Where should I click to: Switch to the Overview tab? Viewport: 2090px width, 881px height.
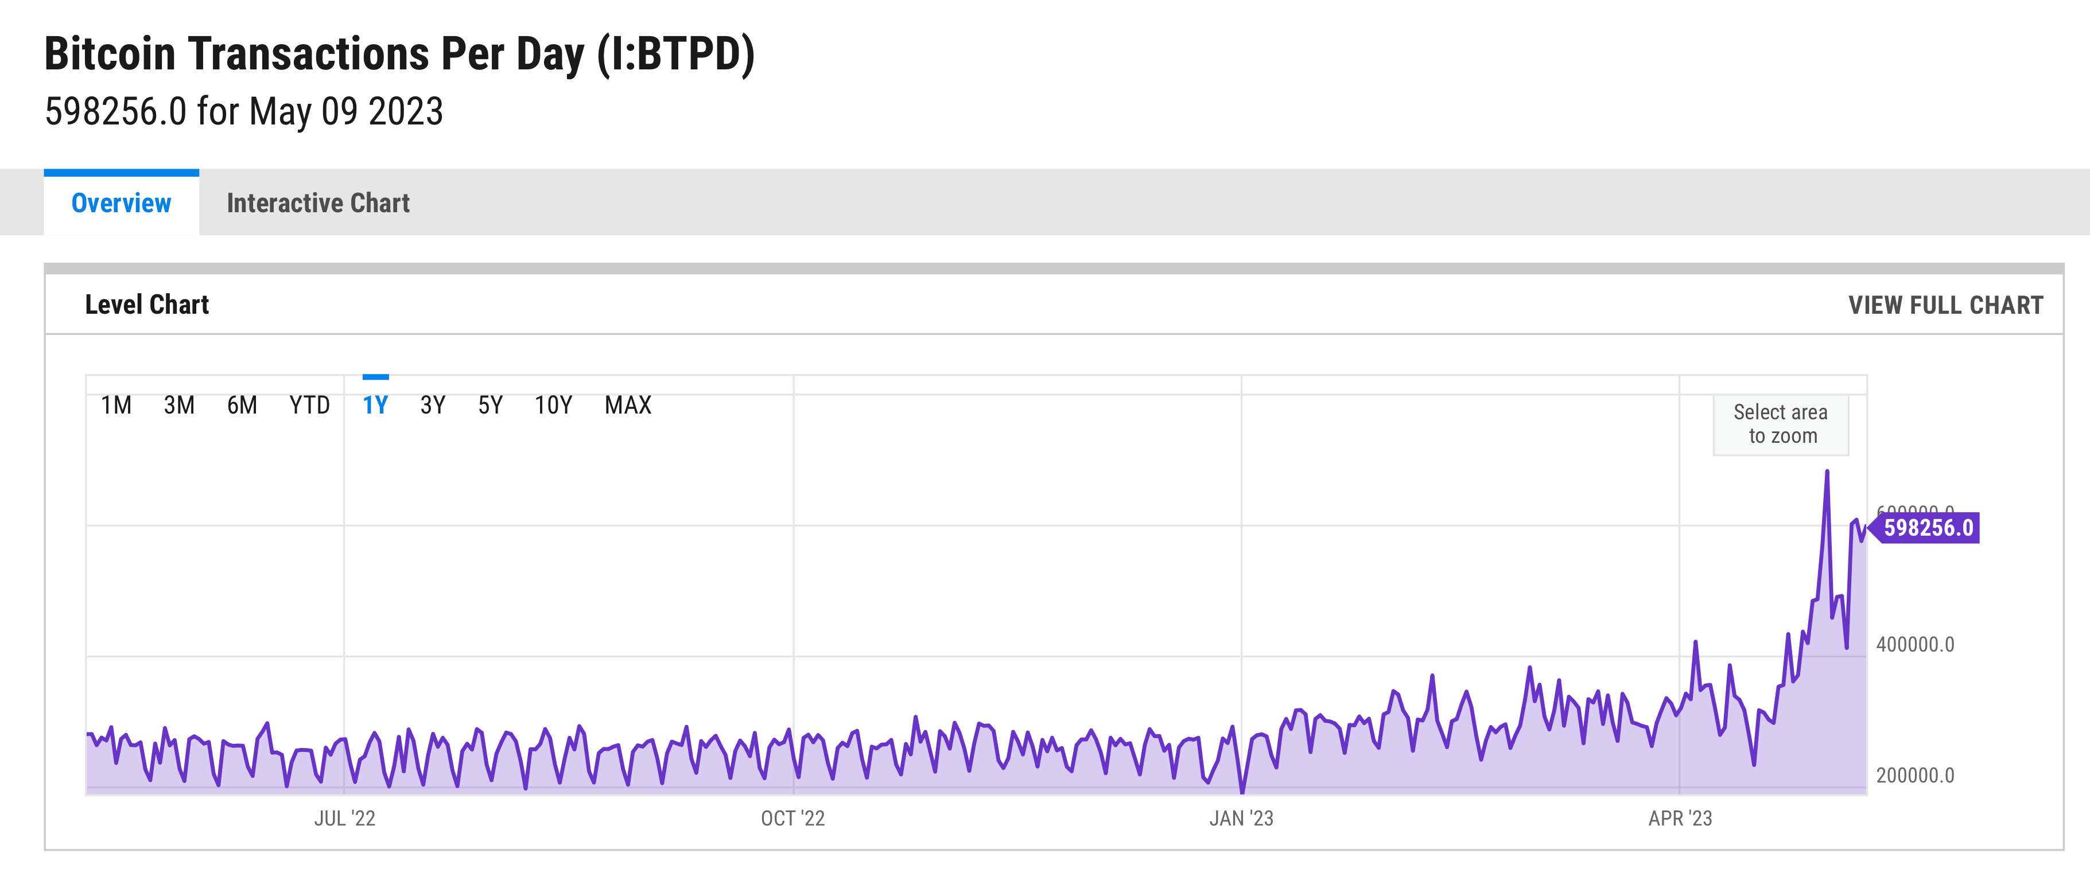coord(121,203)
